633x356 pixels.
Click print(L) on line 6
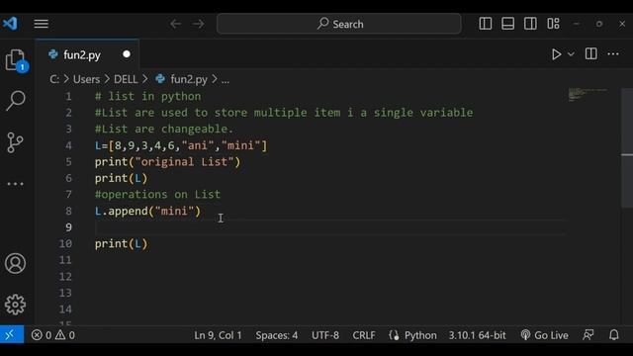[121, 178]
